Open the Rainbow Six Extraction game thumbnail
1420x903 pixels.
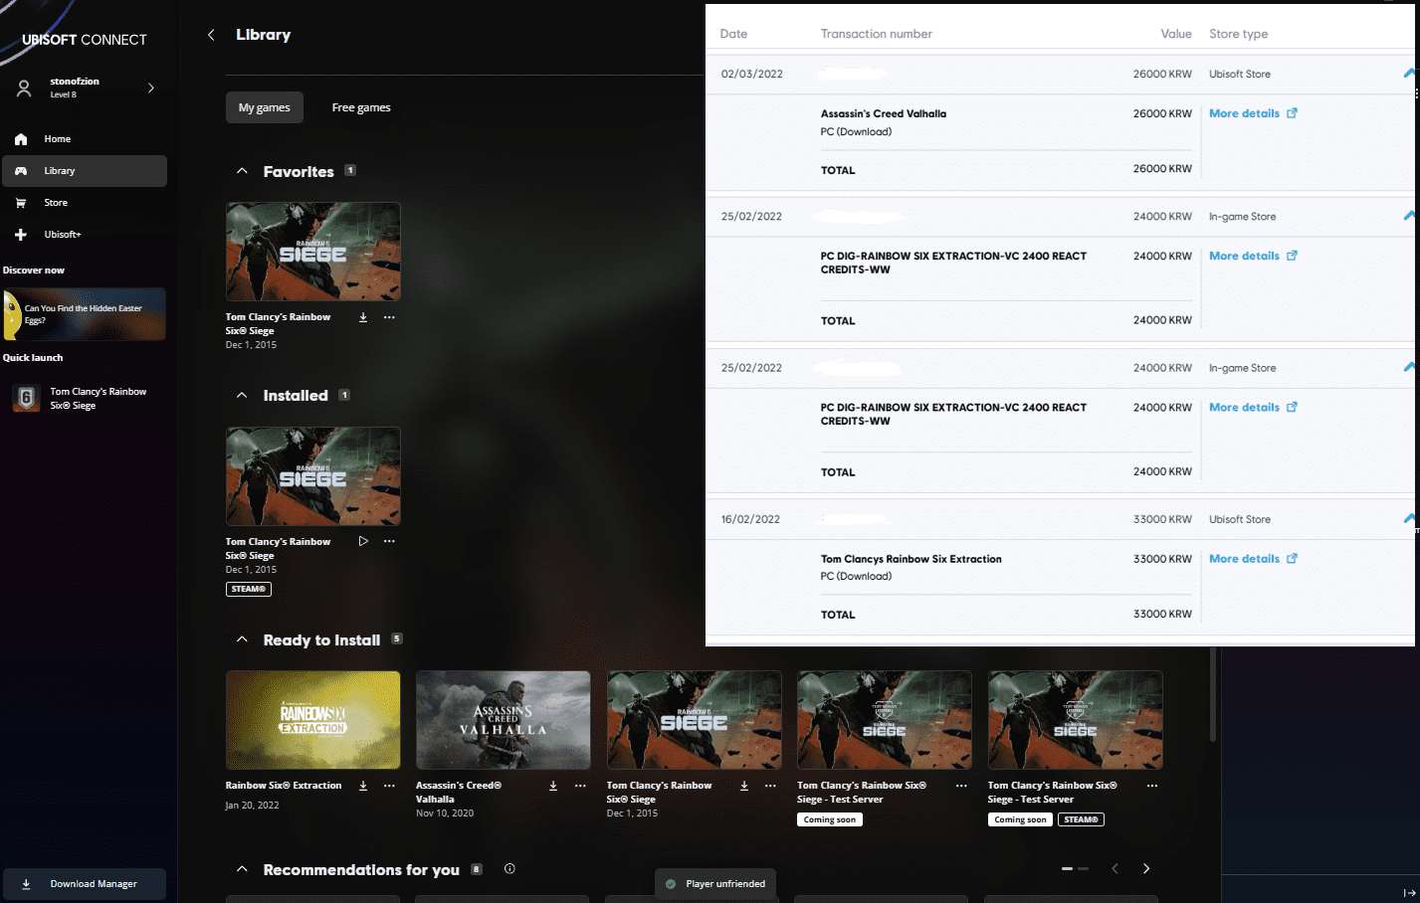pyautogui.click(x=312, y=720)
